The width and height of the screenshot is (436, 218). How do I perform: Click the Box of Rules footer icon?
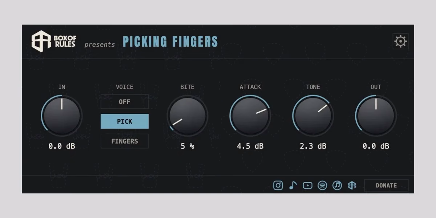click(x=352, y=185)
